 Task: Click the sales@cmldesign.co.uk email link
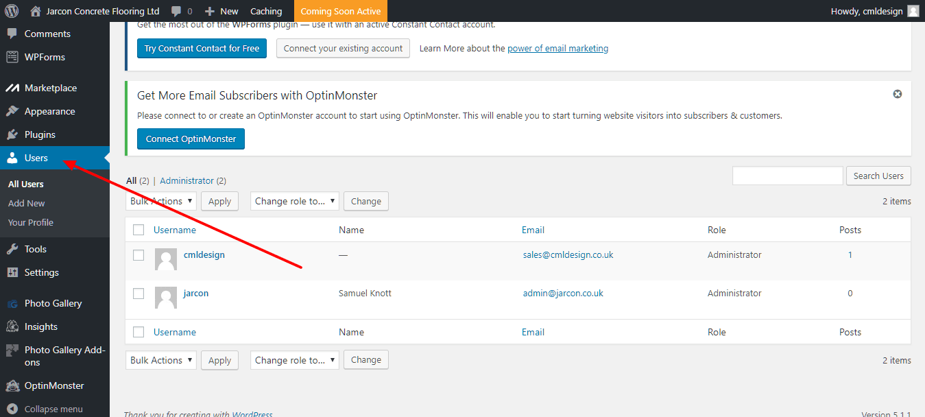click(568, 254)
